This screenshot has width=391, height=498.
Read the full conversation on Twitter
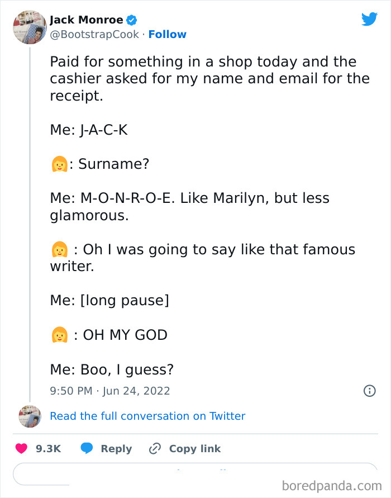pos(147,416)
